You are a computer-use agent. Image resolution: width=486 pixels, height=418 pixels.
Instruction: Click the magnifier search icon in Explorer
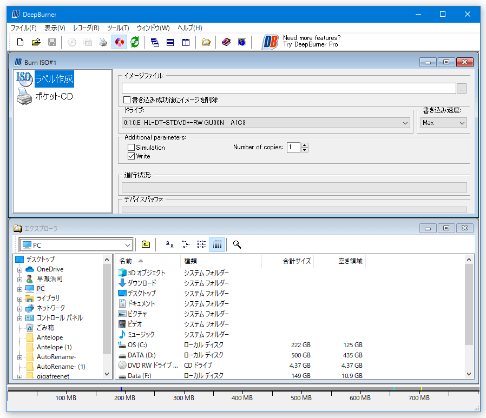tap(237, 244)
